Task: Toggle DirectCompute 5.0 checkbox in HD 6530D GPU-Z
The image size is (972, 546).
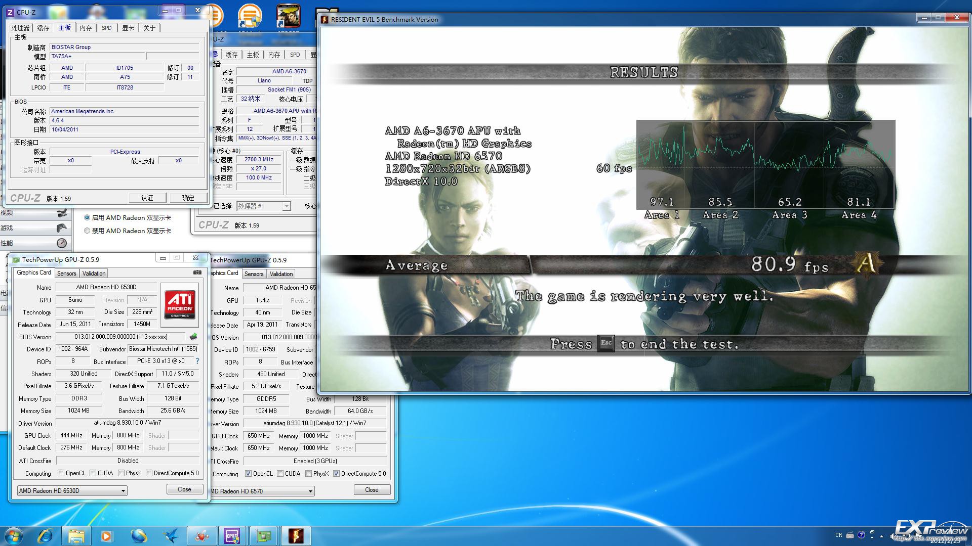Action: [x=149, y=473]
